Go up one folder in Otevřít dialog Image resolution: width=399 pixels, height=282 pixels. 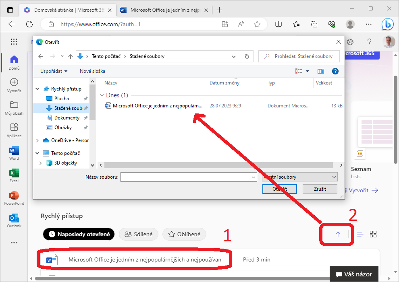pyautogui.click(x=71, y=56)
